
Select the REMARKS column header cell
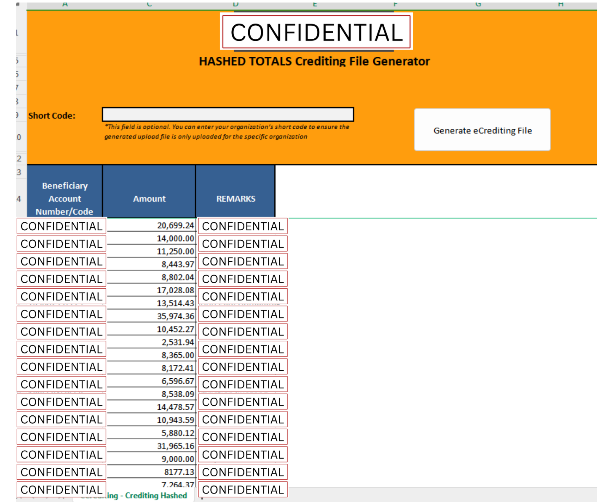236,191
